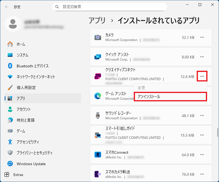Open 個人用設定 page
219x182 pixels.
coord(43,87)
